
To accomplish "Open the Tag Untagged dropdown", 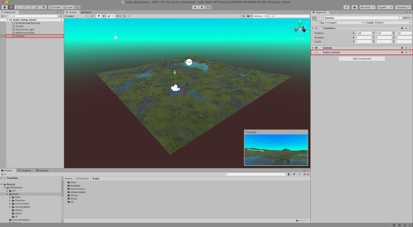I will coord(344,23).
